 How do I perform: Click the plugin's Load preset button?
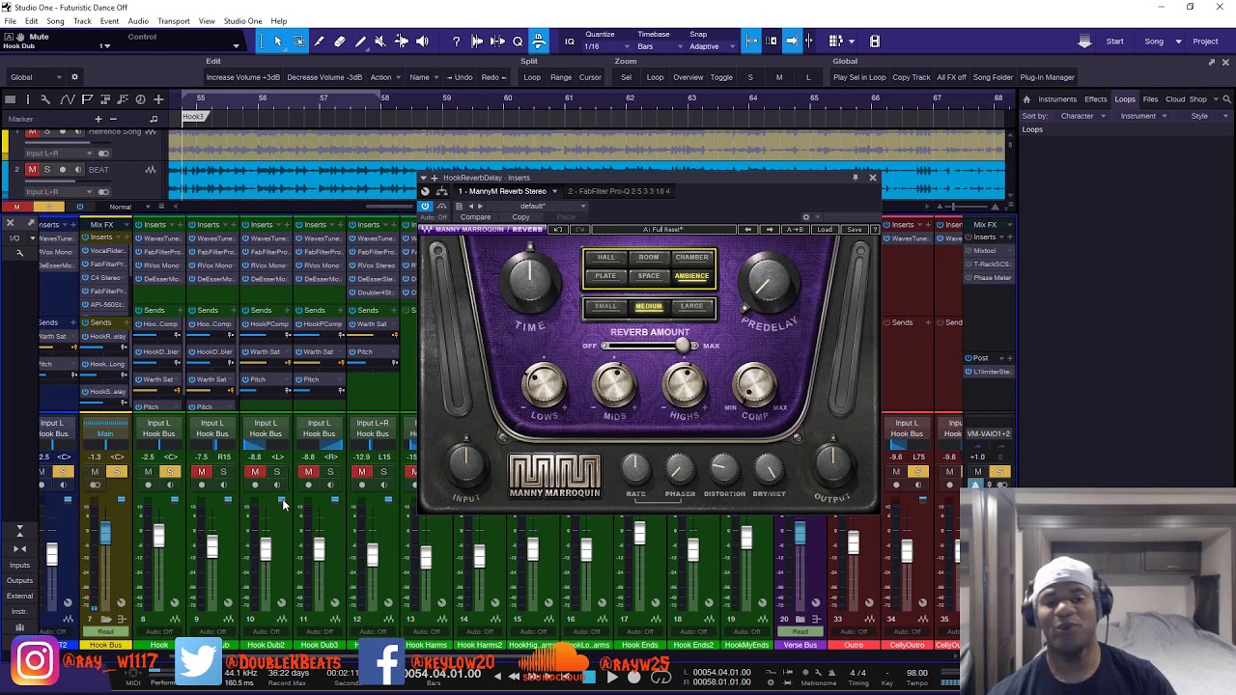click(x=826, y=230)
